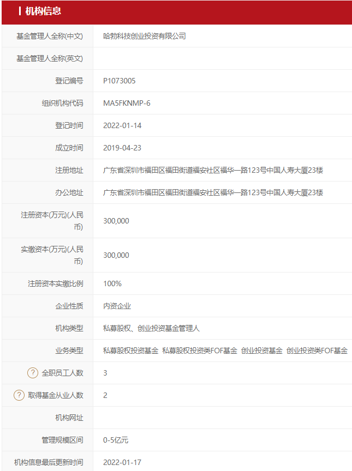352x471 pixels.
Task: Click the 全职员工人数 label
Action: pyautogui.click(x=62, y=373)
